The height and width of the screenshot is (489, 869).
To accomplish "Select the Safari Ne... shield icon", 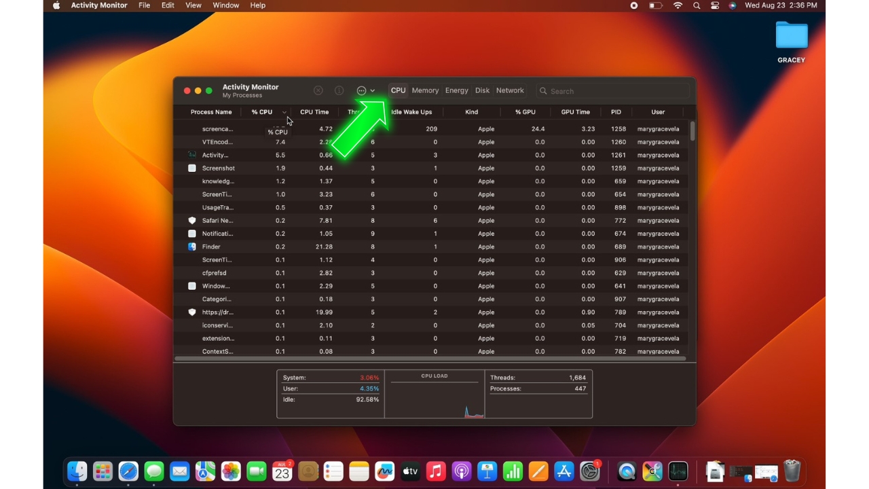I will click(x=192, y=221).
